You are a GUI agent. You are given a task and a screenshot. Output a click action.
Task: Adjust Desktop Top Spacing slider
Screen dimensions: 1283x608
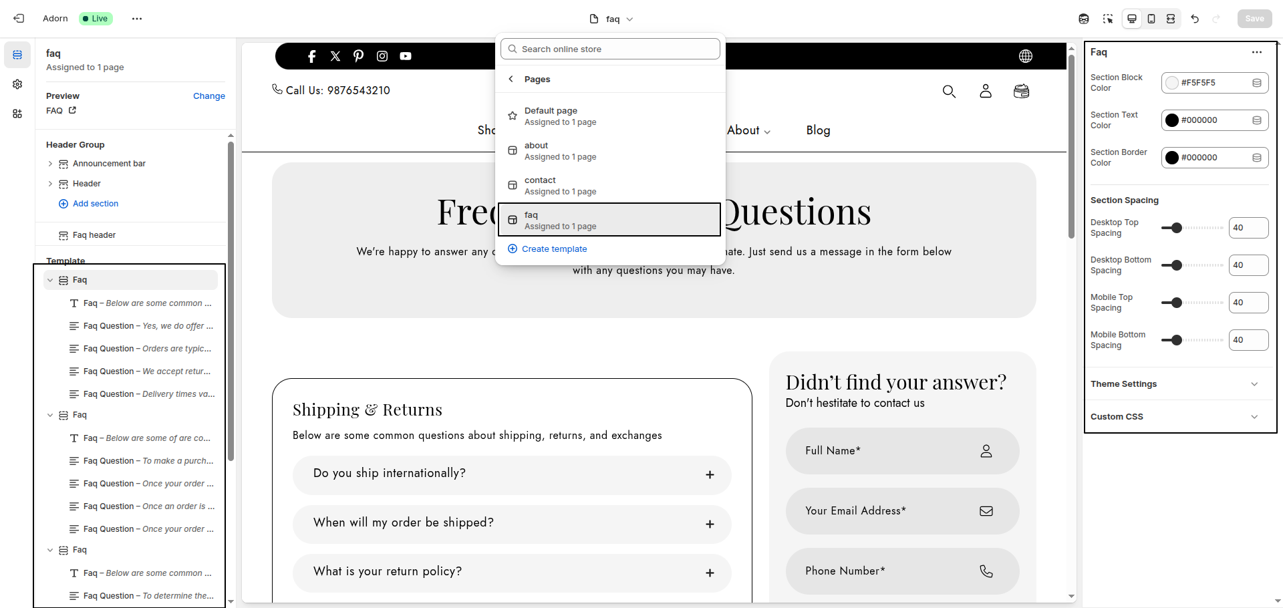1192,228
